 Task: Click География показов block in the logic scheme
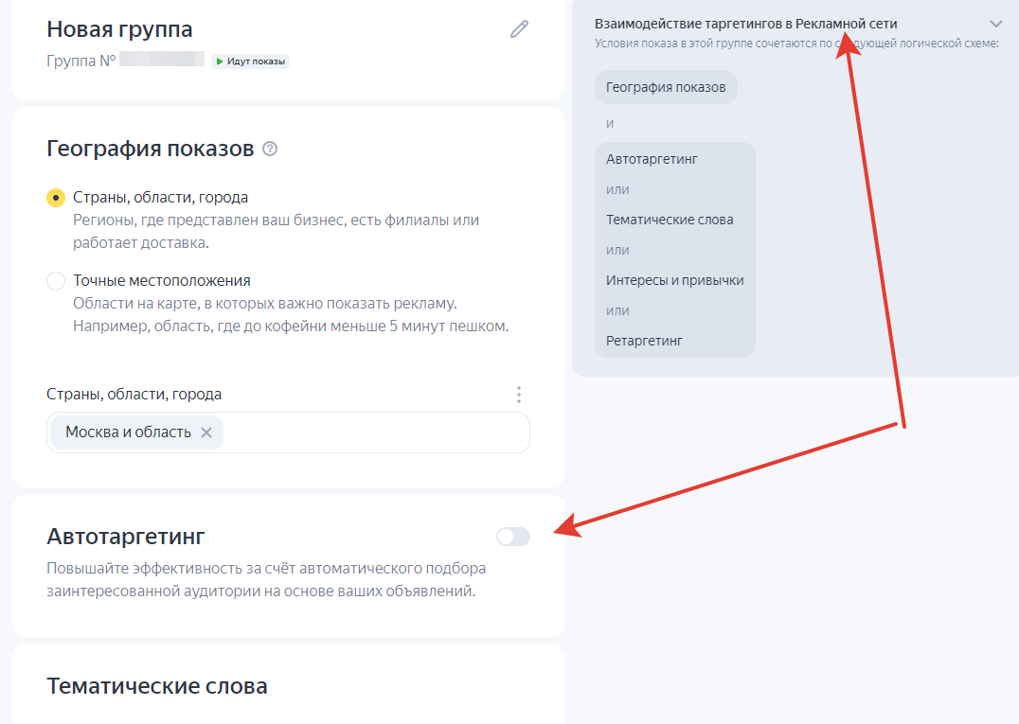click(x=666, y=86)
